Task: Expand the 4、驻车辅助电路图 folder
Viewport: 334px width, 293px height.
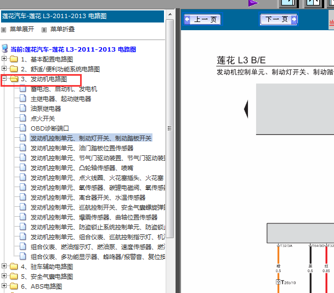Action: (x=4, y=266)
